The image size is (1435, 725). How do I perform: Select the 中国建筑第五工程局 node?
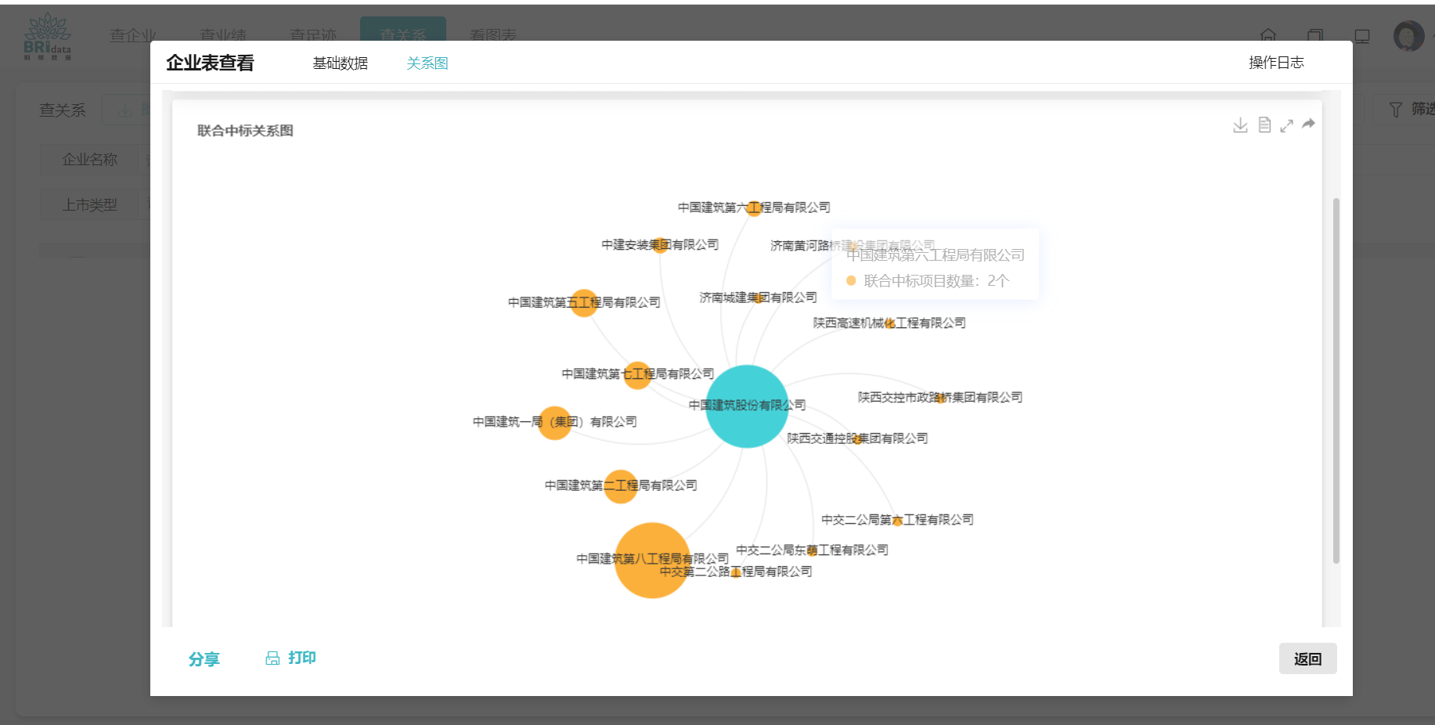[583, 302]
